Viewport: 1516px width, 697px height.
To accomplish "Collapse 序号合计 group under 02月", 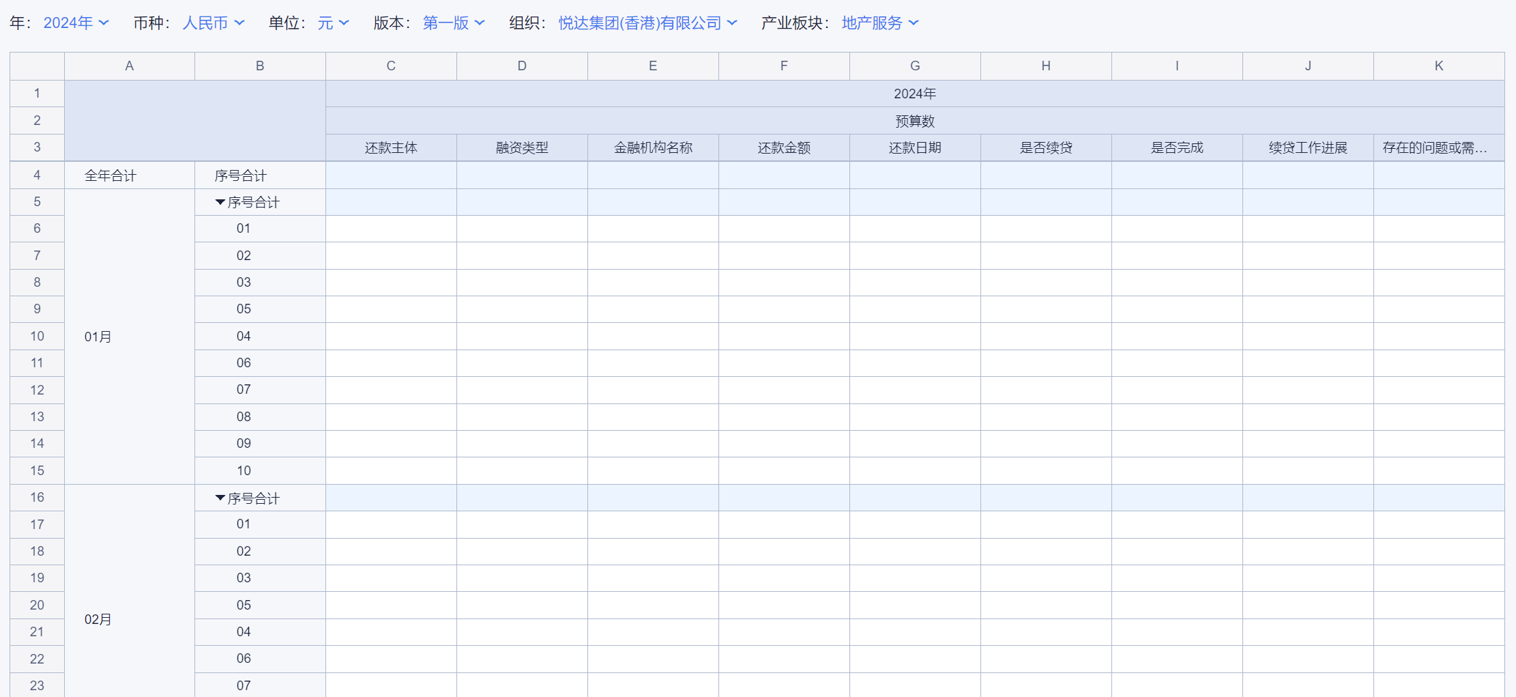I will point(220,498).
